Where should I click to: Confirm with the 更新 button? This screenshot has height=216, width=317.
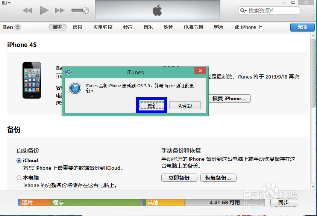pos(152,106)
